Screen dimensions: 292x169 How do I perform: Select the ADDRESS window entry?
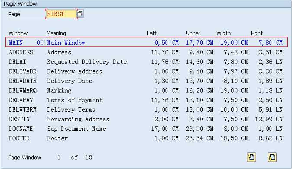(x=21, y=52)
